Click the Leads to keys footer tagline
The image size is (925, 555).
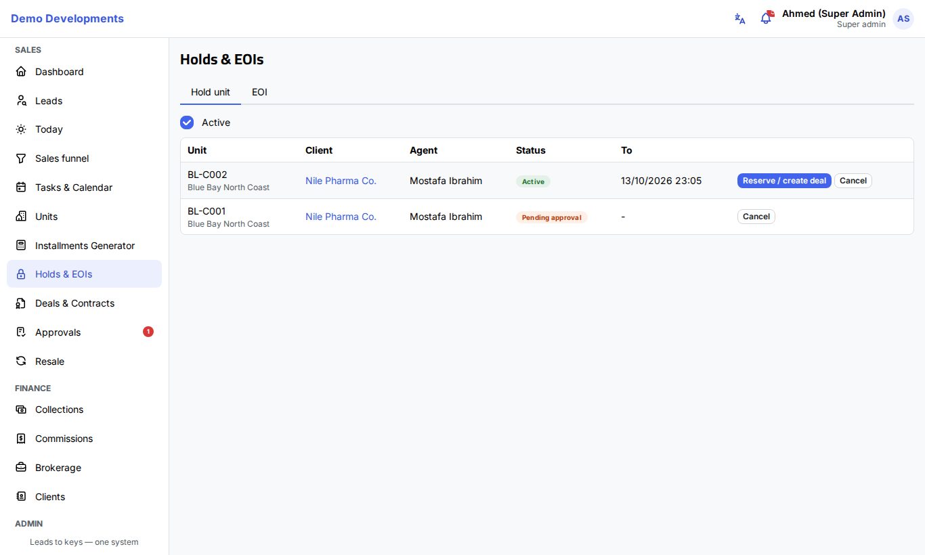pyautogui.click(x=84, y=542)
